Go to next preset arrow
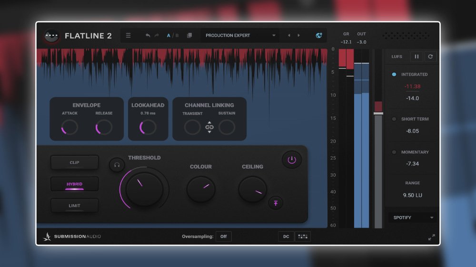Image resolution: width=476 pixels, height=267 pixels. point(299,36)
